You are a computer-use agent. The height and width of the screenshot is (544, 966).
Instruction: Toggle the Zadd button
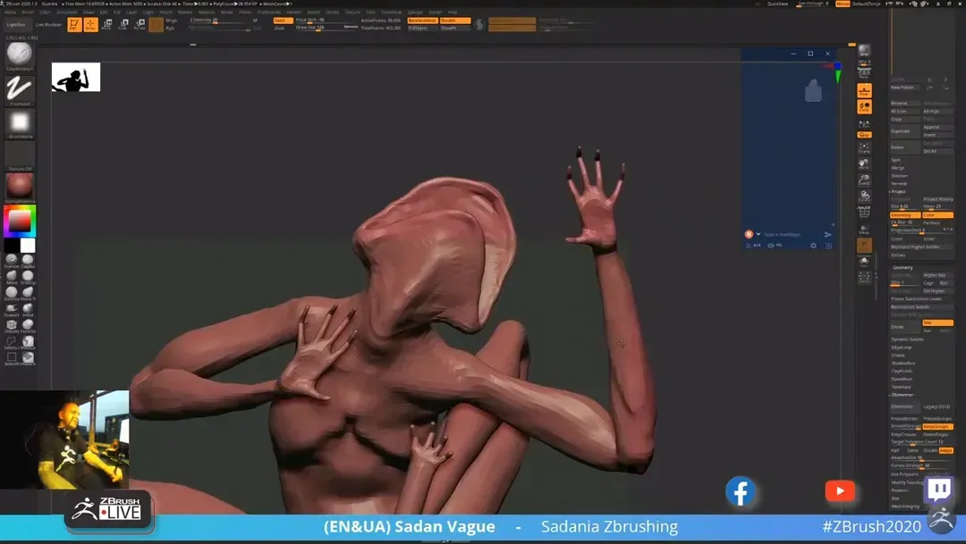tap(283, 20)
